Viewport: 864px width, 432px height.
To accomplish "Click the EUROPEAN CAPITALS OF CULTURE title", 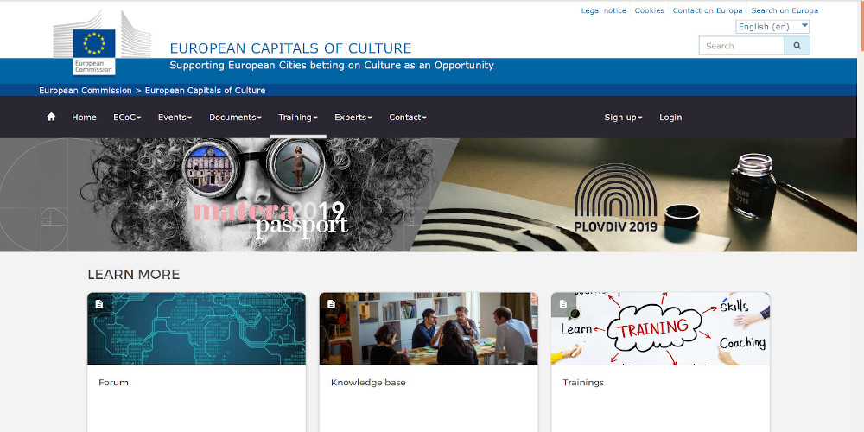I will (x=290, y=48).
